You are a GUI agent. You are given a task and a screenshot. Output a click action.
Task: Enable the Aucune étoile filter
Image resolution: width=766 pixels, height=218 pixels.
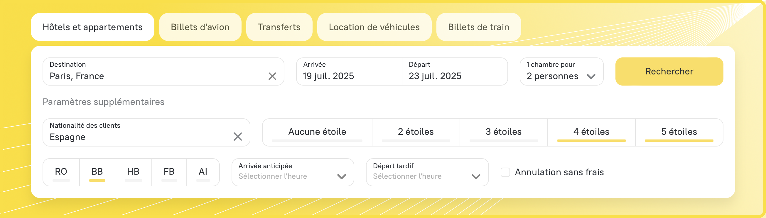[x=317, y=132]
